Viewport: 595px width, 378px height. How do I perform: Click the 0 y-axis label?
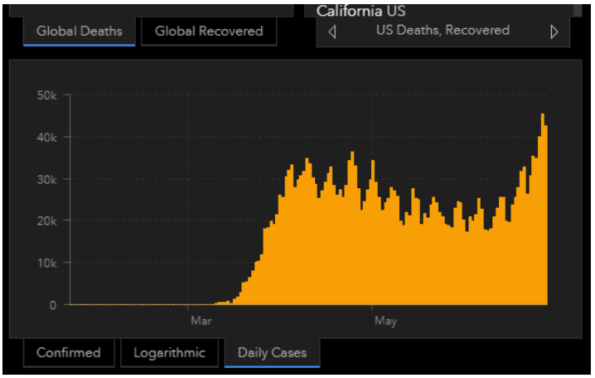pyautogui.click(x=53, y=305)
